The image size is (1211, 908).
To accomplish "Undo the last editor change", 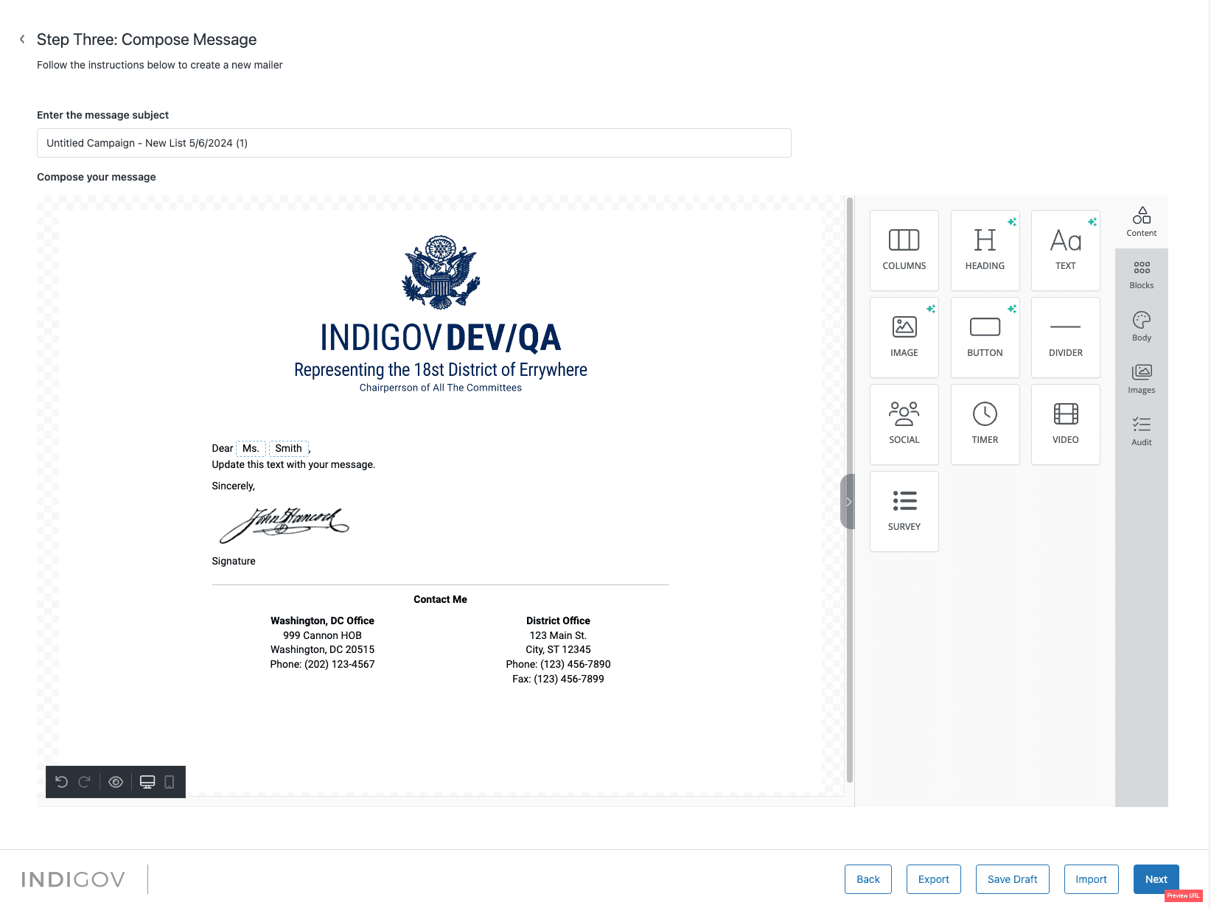I will click(62, 782).
